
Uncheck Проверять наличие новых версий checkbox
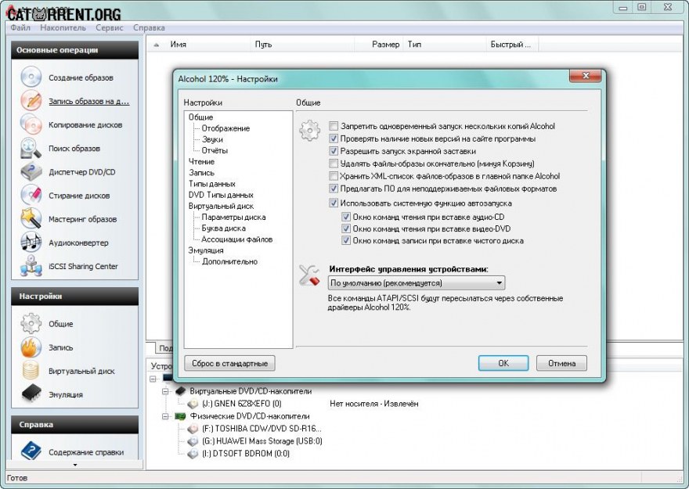(x=334, y=138)
